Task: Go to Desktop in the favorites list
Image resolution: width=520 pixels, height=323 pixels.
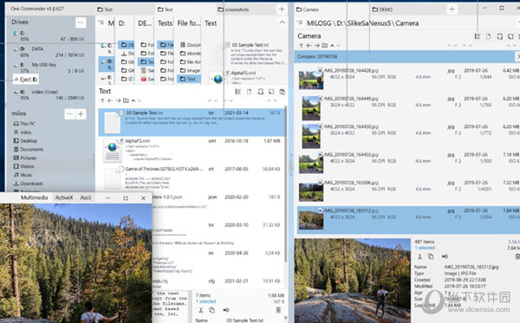Action: point(25,141)
